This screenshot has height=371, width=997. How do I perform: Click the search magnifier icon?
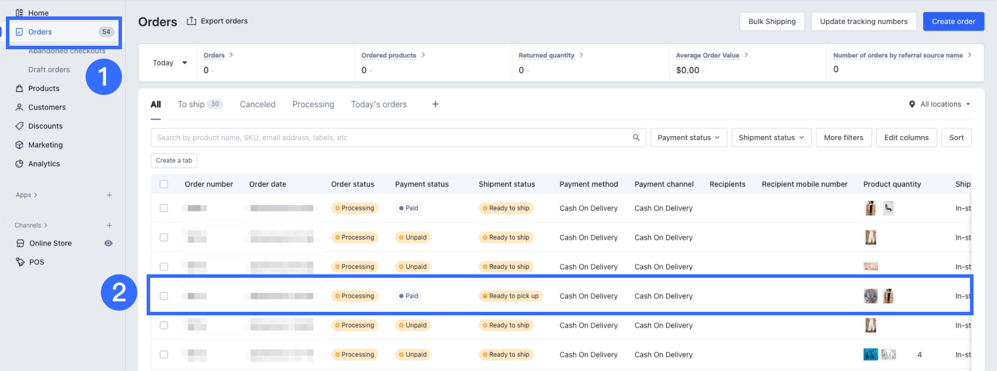(x=636, y=138)
